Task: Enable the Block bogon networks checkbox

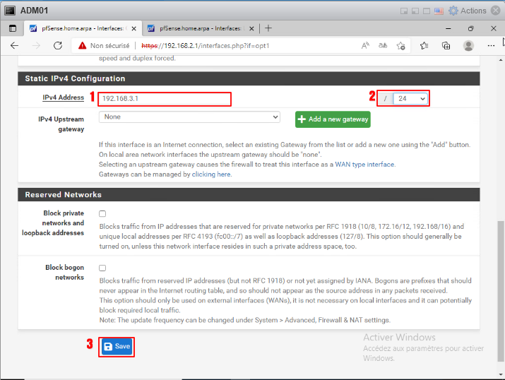Action: pyautogui.click(x=103, y=268)
